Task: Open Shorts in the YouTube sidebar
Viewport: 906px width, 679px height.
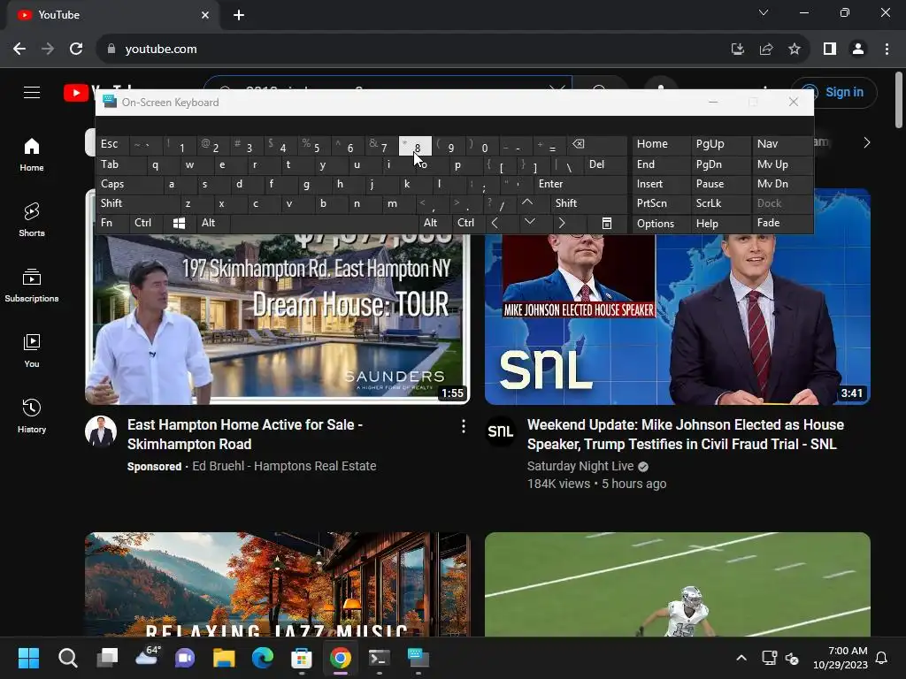Action: tap(32, 220)
